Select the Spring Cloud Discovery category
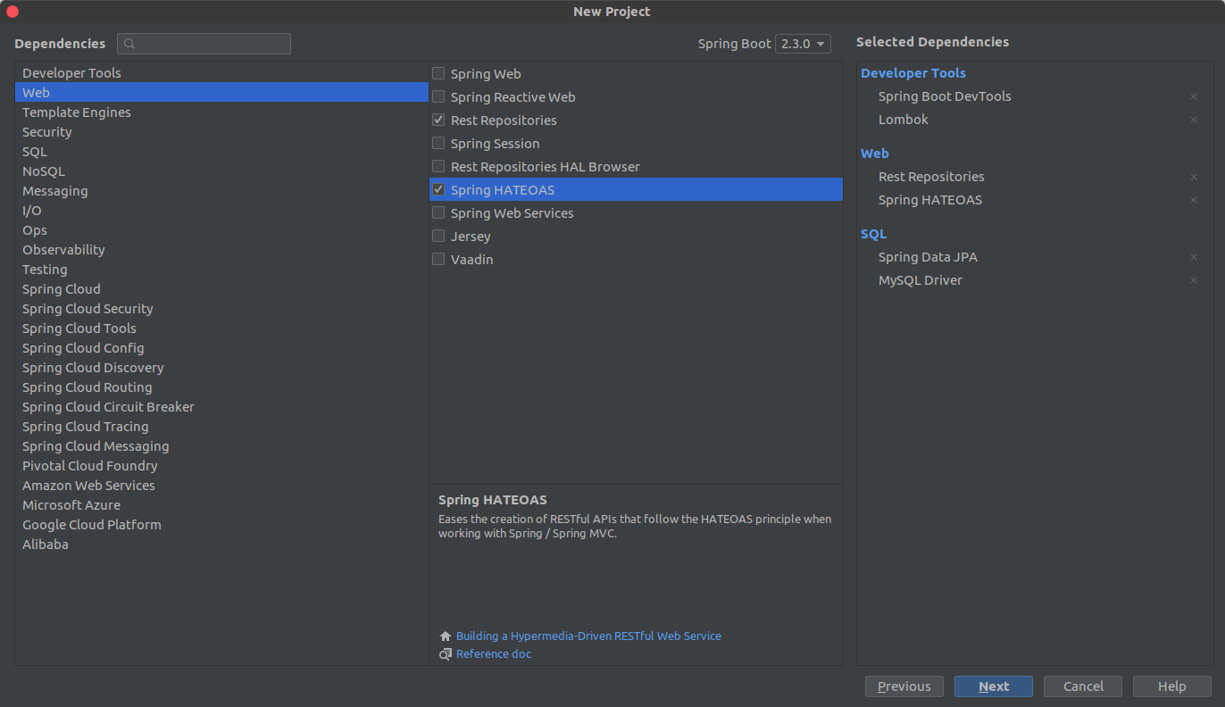The image size is (1225, 707). click(221, 368)
